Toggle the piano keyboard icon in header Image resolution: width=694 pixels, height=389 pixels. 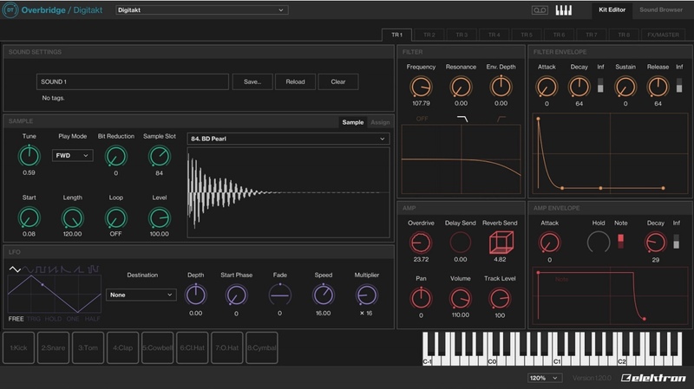point(564,10)
